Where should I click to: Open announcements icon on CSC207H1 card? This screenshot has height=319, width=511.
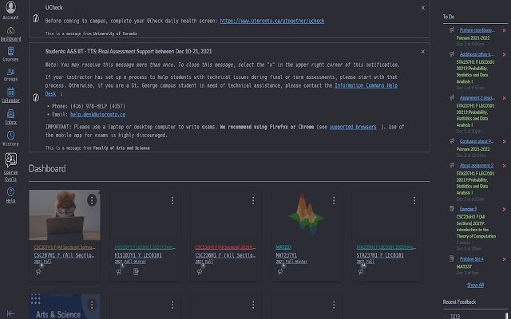click(x=38, y=272)
